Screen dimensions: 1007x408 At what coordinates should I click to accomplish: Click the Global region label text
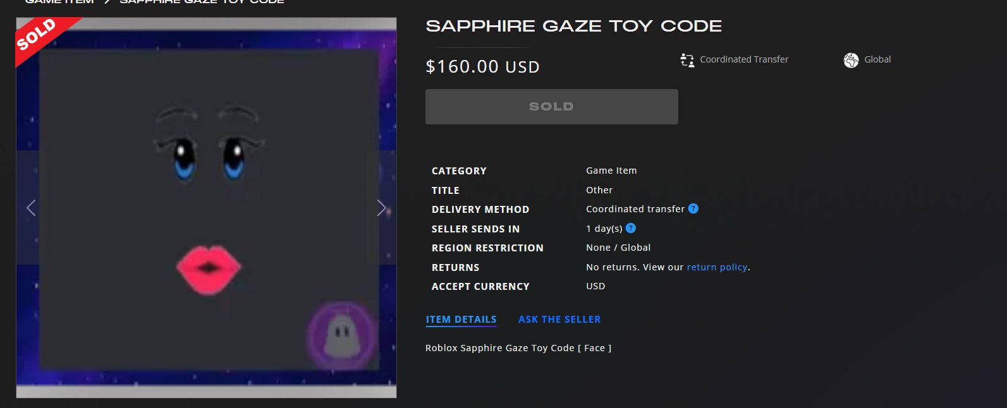(877, 59)
